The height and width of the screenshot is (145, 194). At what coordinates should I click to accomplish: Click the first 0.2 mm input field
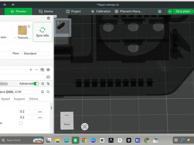tap(31, 111)
